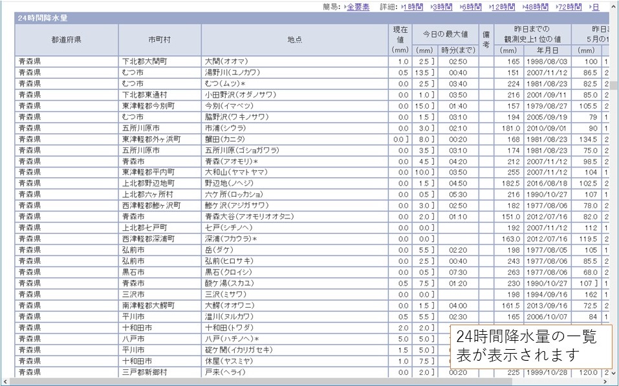Click the 下北郡東通村 municipality cell
The image size is (619, 386).
click(x=160, y=95)
